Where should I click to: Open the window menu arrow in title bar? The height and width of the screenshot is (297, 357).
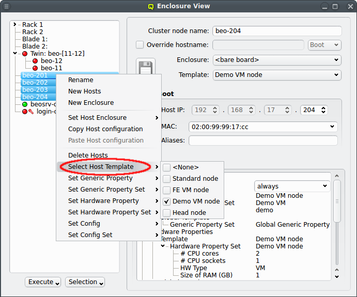[324, 7]
